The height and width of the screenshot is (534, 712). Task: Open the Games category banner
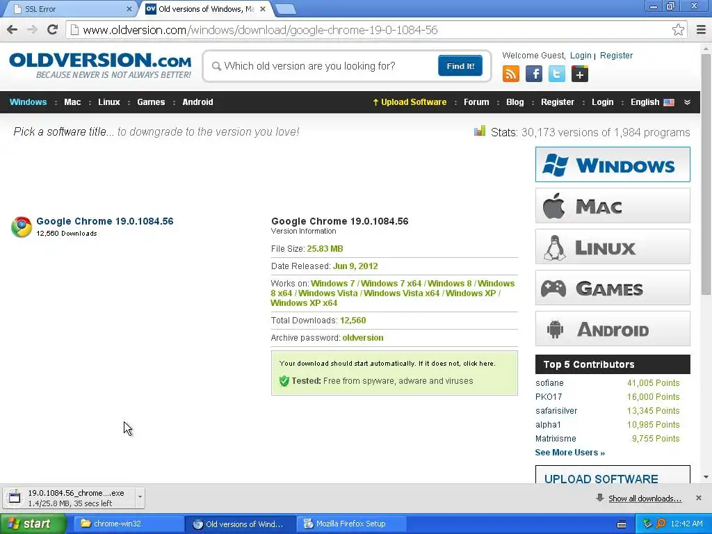[x=613, y=288]
